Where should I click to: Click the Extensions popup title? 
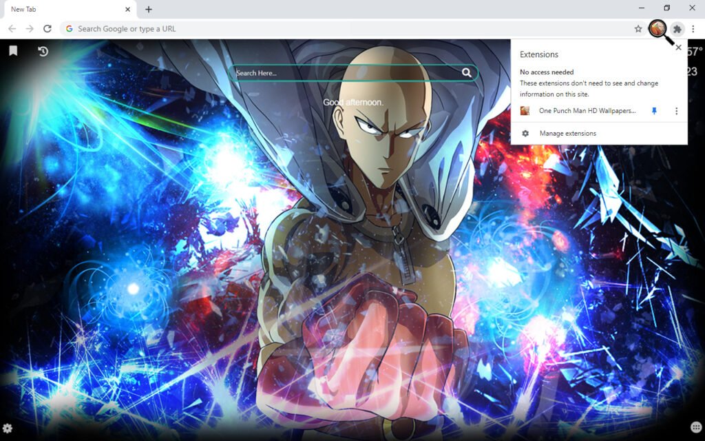tap(539, 54)
